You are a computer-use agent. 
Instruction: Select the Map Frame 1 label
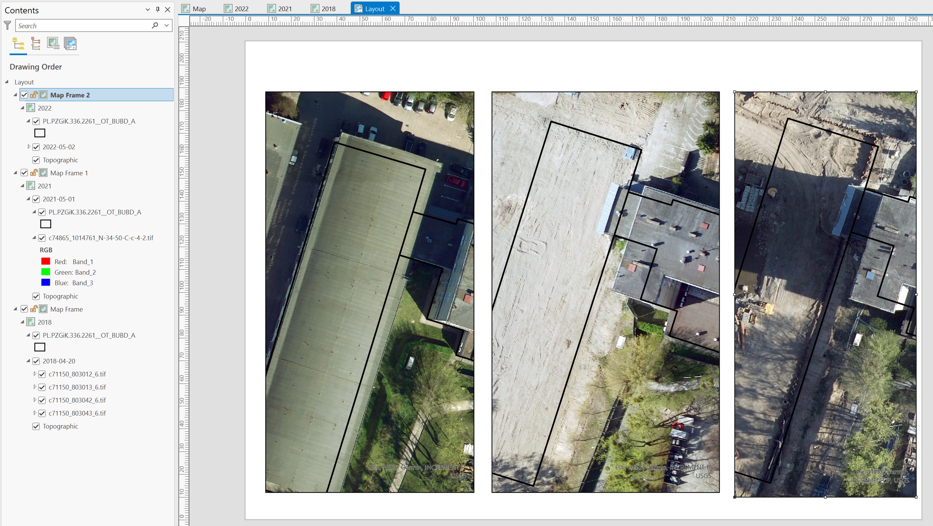[x=69, y=173]
